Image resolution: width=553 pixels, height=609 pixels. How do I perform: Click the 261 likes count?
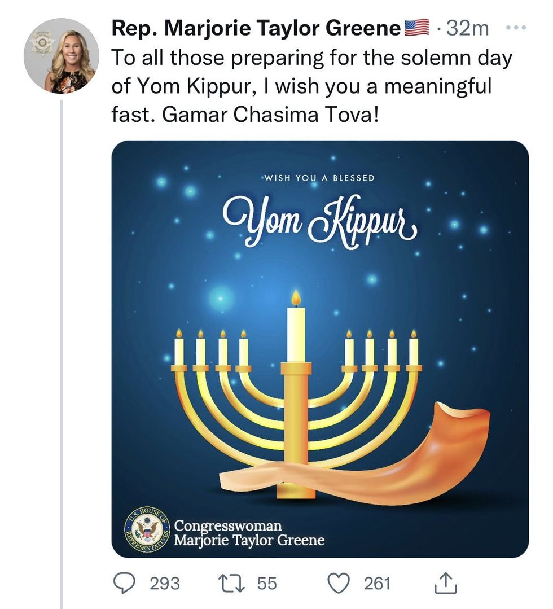click(377, 584)
